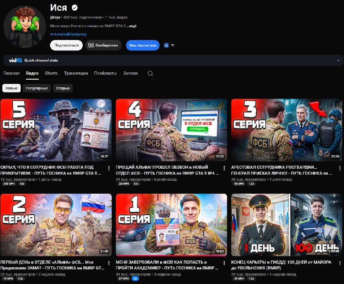
Task: Open the Плейлисты tab
Action: (x=105, y=73)
